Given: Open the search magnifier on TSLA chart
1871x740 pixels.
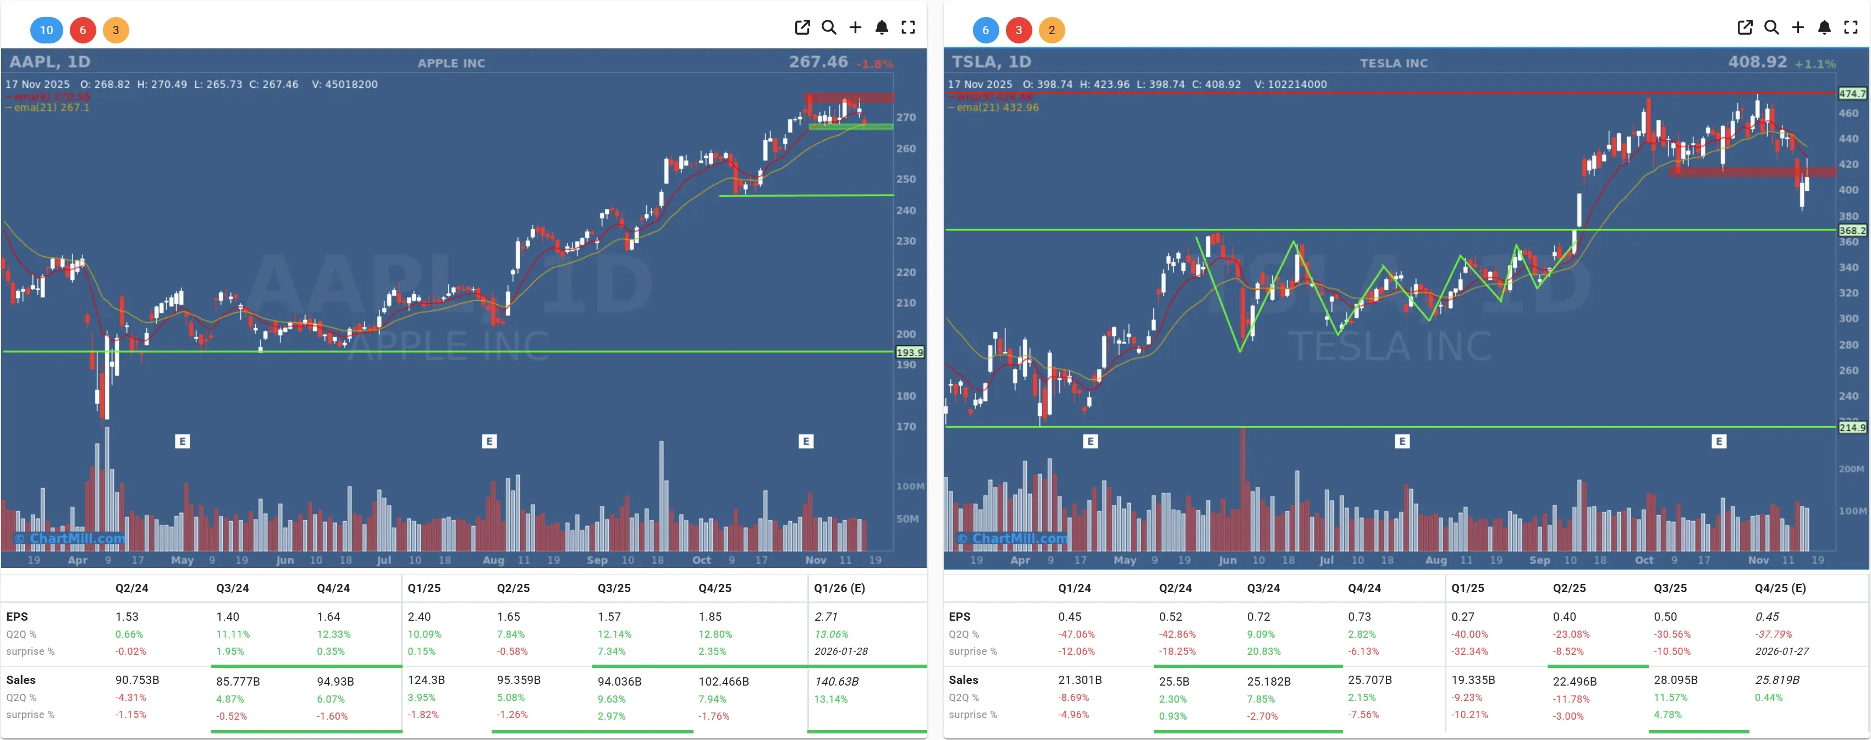Looking at the screenshot, I should click(1771, 27).
